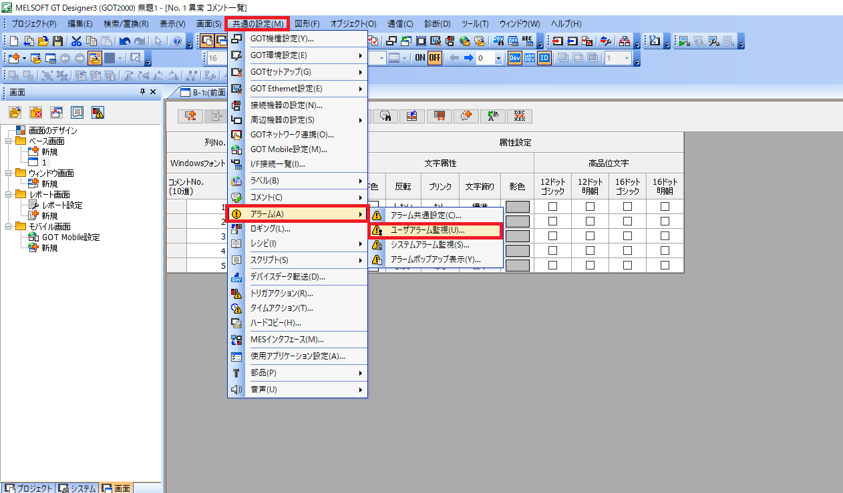843x493 pixels.
Task: Open the 図形(F) menu
Action: (x=307, y=23)
